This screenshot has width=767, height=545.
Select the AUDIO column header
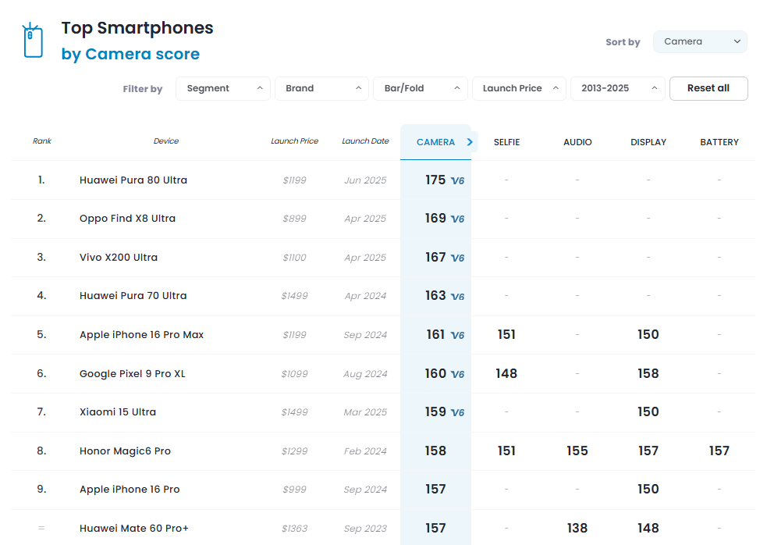[577, 142]
